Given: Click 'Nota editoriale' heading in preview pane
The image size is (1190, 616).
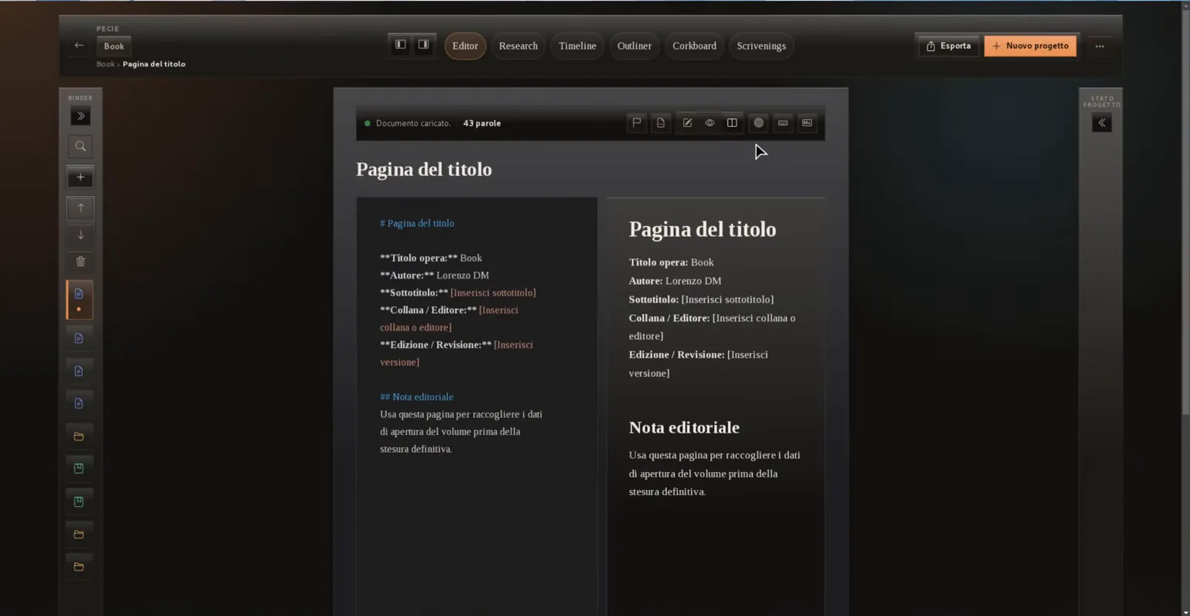Looking at the screenshot, I should [684, 427].
